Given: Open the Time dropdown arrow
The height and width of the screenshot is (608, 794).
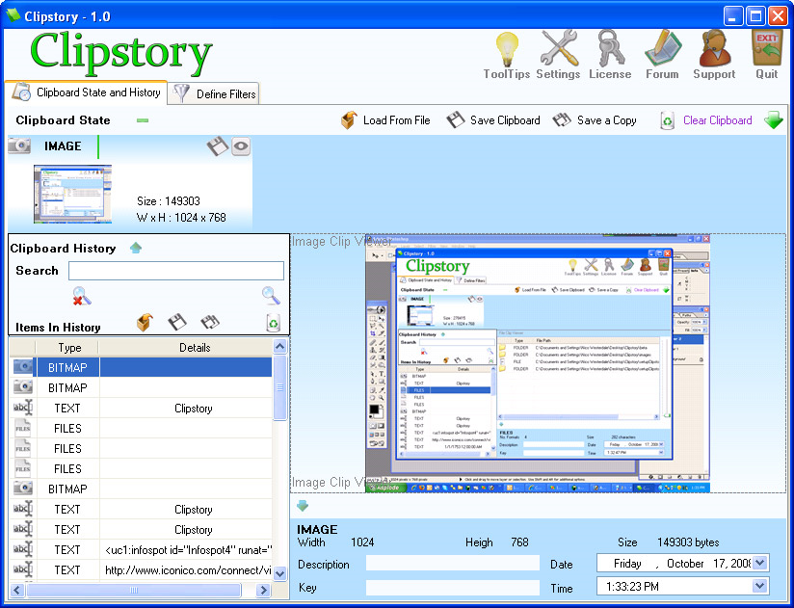Looking at the screenshot, I should (x=759, y=586).
